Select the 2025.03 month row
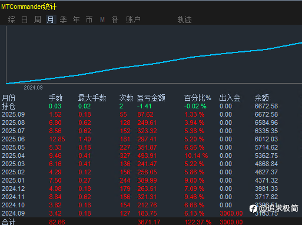 pyautogui.click(x=140, y=164)
